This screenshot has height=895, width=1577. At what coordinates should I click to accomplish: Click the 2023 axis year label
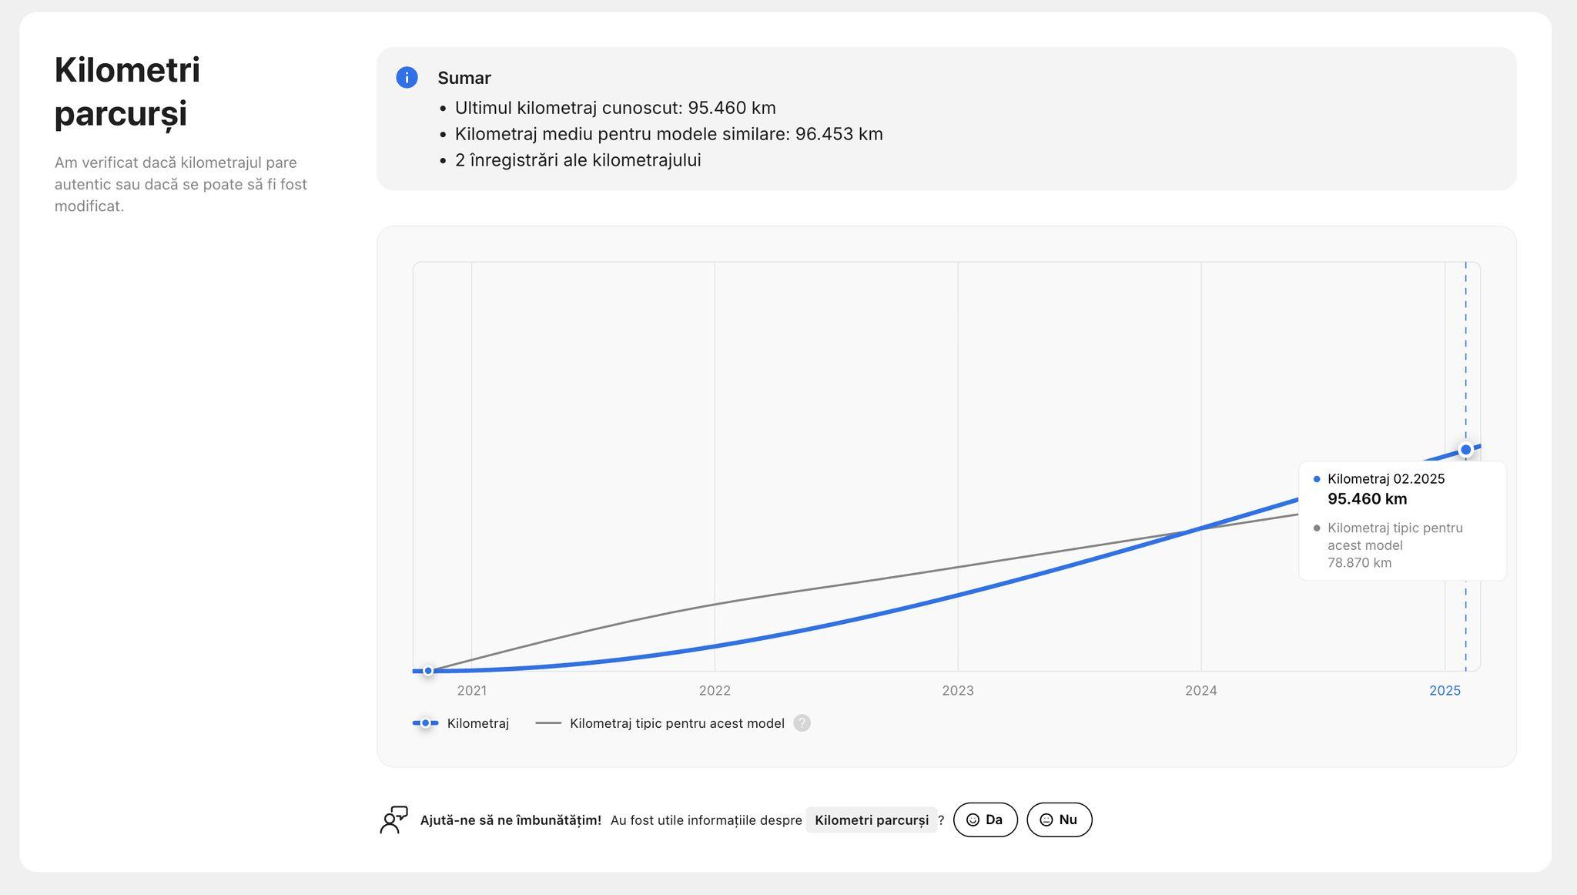[x=957, y=691]
